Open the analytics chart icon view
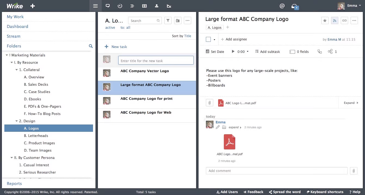The height and width of the screenshot is (195, 365). [x=169, y=6]
